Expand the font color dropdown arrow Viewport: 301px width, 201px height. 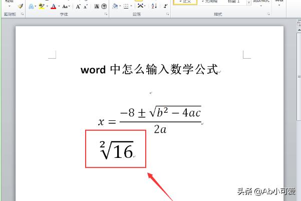click(59, 7)
